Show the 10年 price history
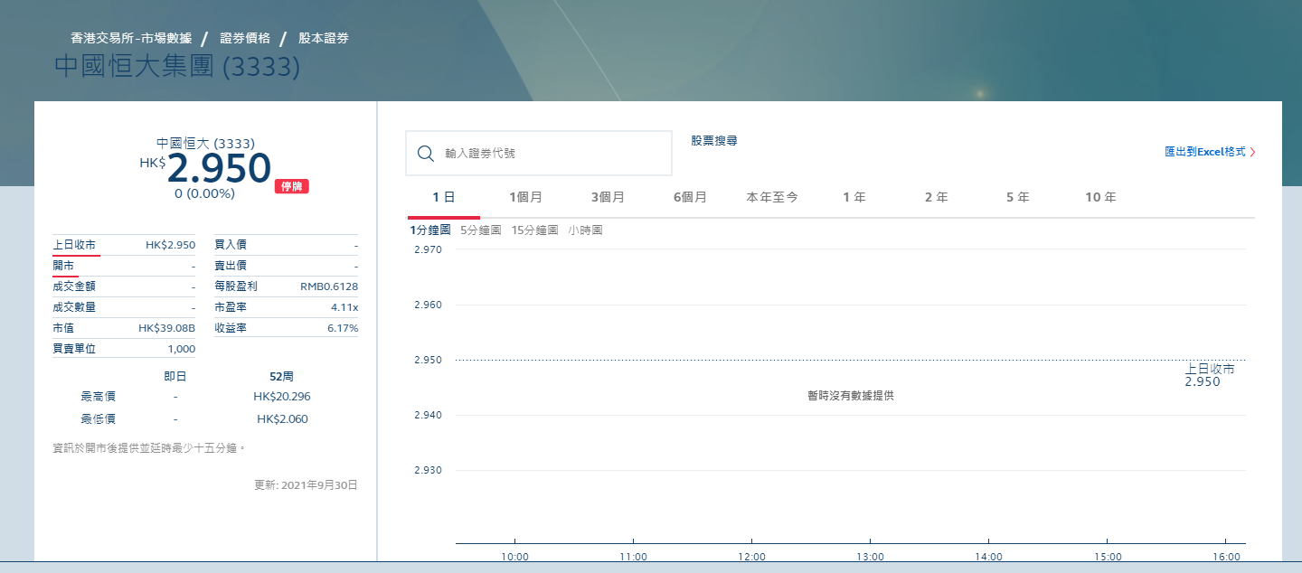Viewport: 1302px width, 573px height. coord(1099,196)
